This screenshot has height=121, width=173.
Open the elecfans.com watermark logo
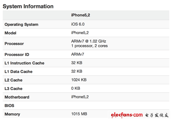pos(140,115)
